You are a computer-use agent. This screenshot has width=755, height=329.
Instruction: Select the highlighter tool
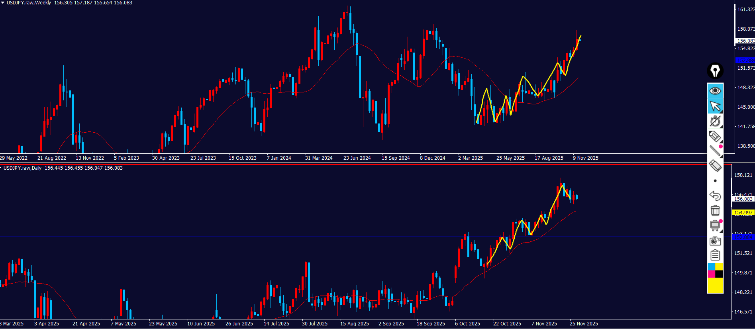point(715,136)
